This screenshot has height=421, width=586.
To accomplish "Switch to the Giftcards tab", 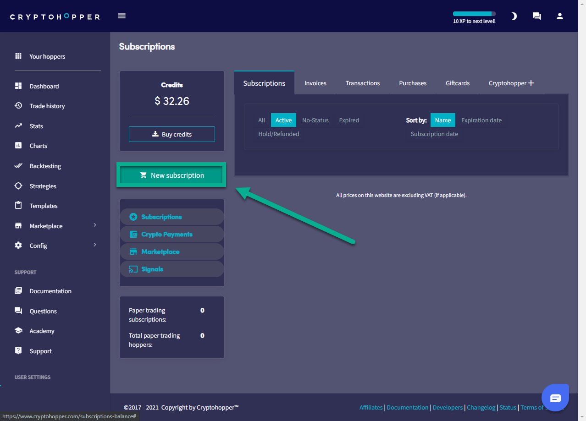I will click(x=458, y=83).
